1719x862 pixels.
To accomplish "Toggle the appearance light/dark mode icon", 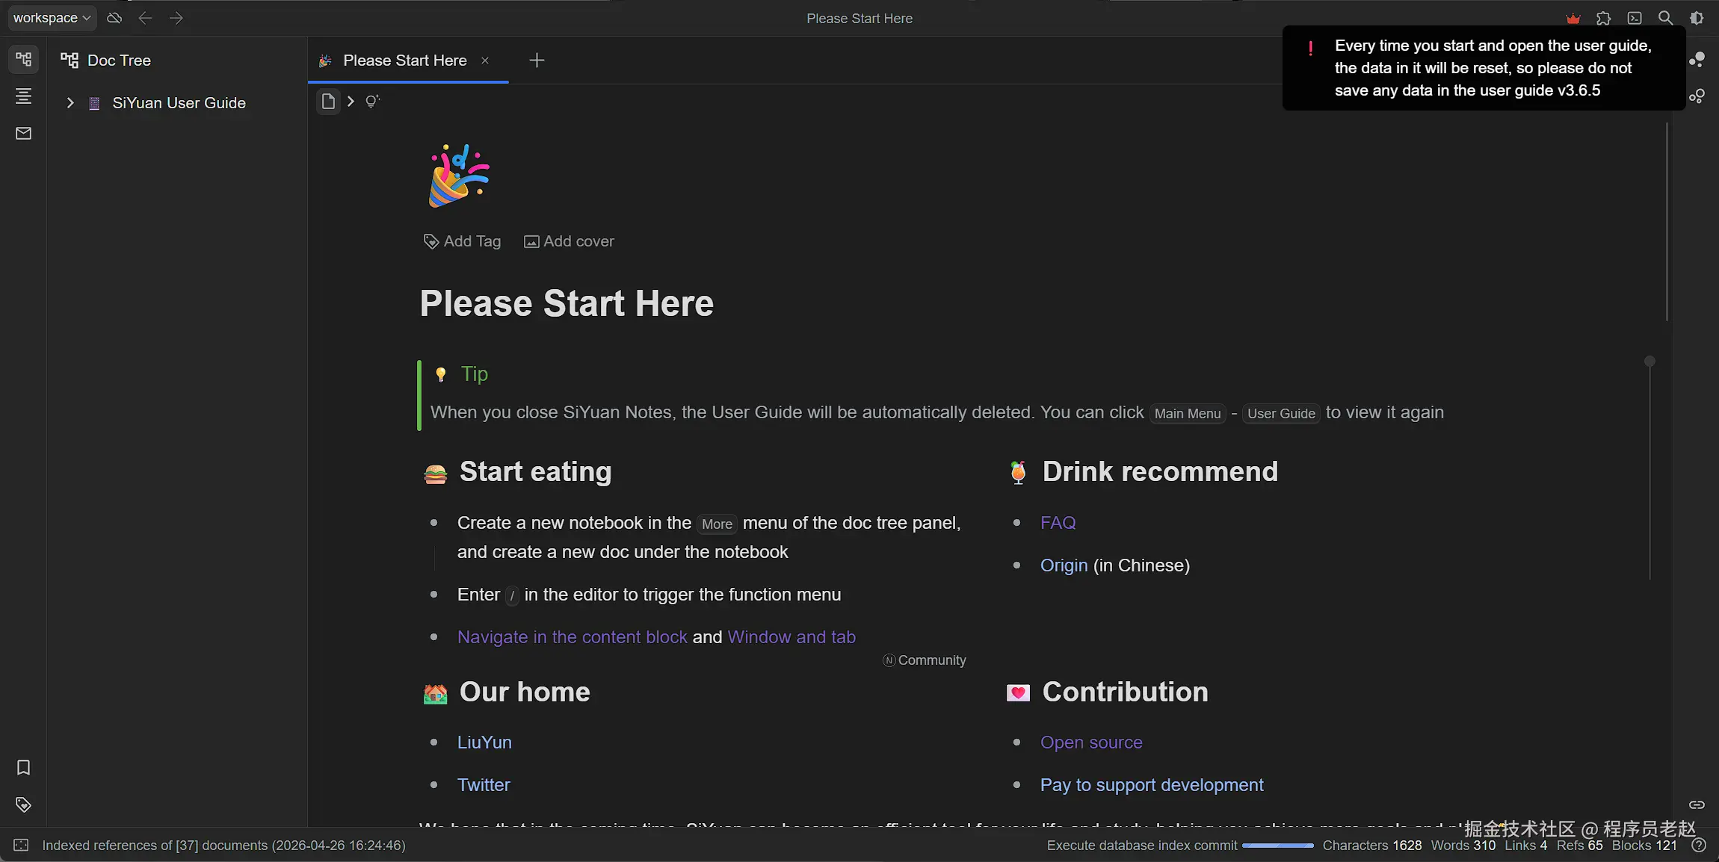I will pos(1697,18).
